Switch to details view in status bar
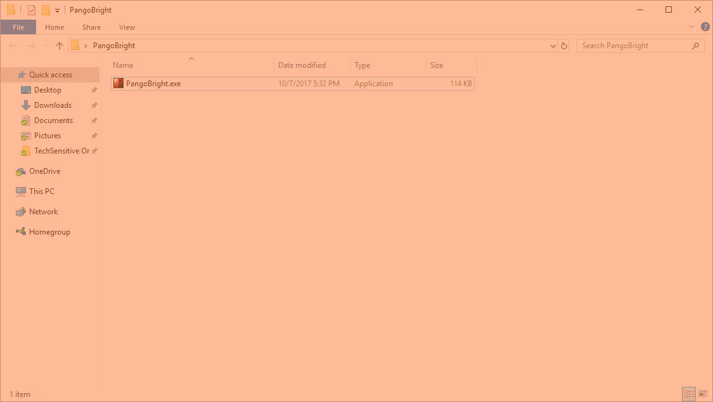713x402 pixels. coord(689,394)
